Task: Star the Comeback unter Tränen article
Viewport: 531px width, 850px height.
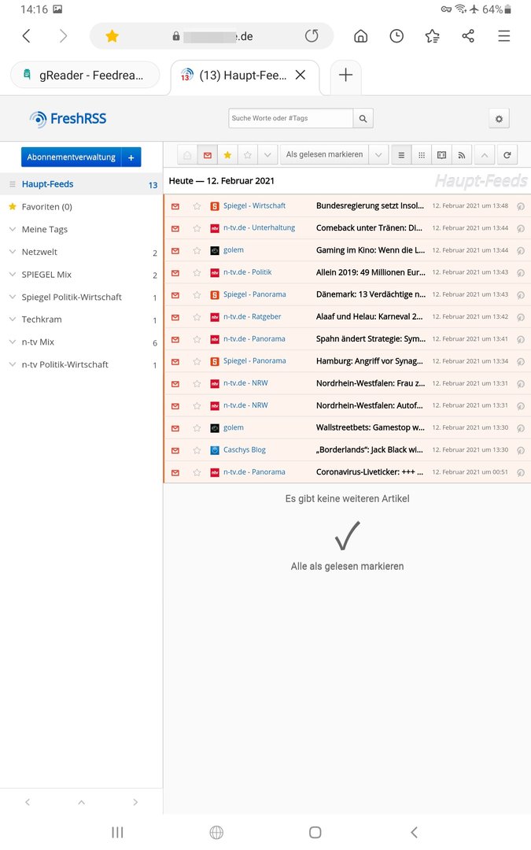Action: pyautogui.click(x=197, y=229)
